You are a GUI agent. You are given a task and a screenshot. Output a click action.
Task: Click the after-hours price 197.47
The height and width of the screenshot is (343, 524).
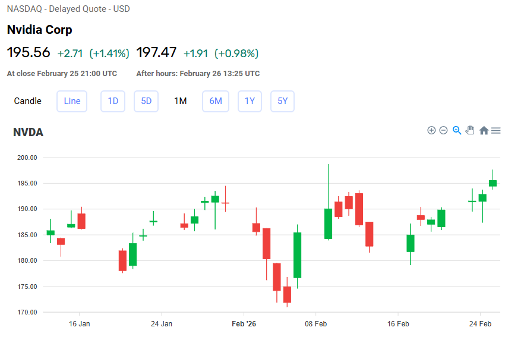click(x=156, y=52)
